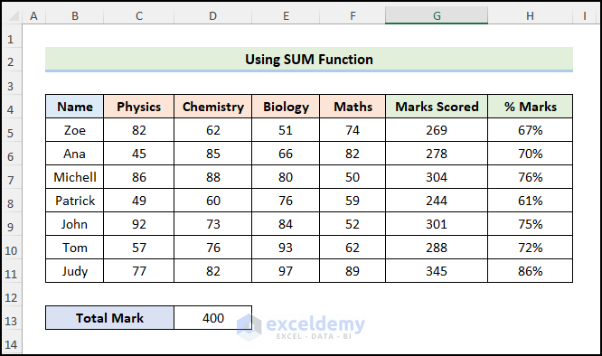Select the cell with name Michell
This screenshot has width=602, height=356.
[x=74, y=177]
